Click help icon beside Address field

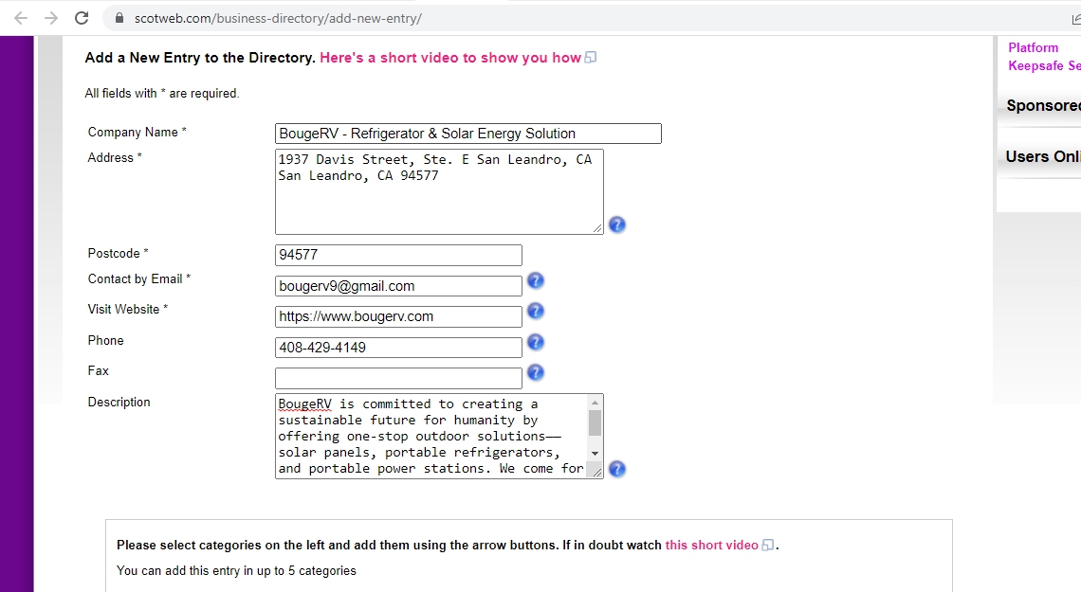click(x=616, y=224)
